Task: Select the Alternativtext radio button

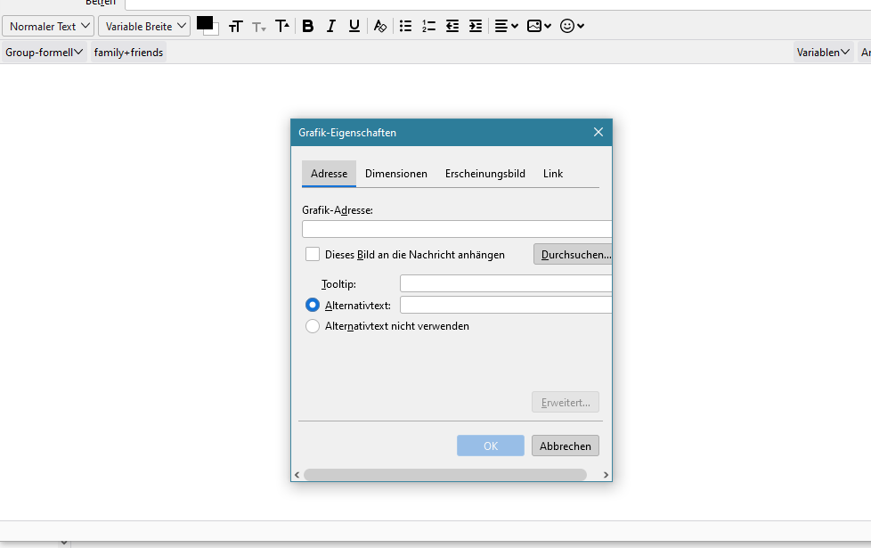Action: click(313, 305)
